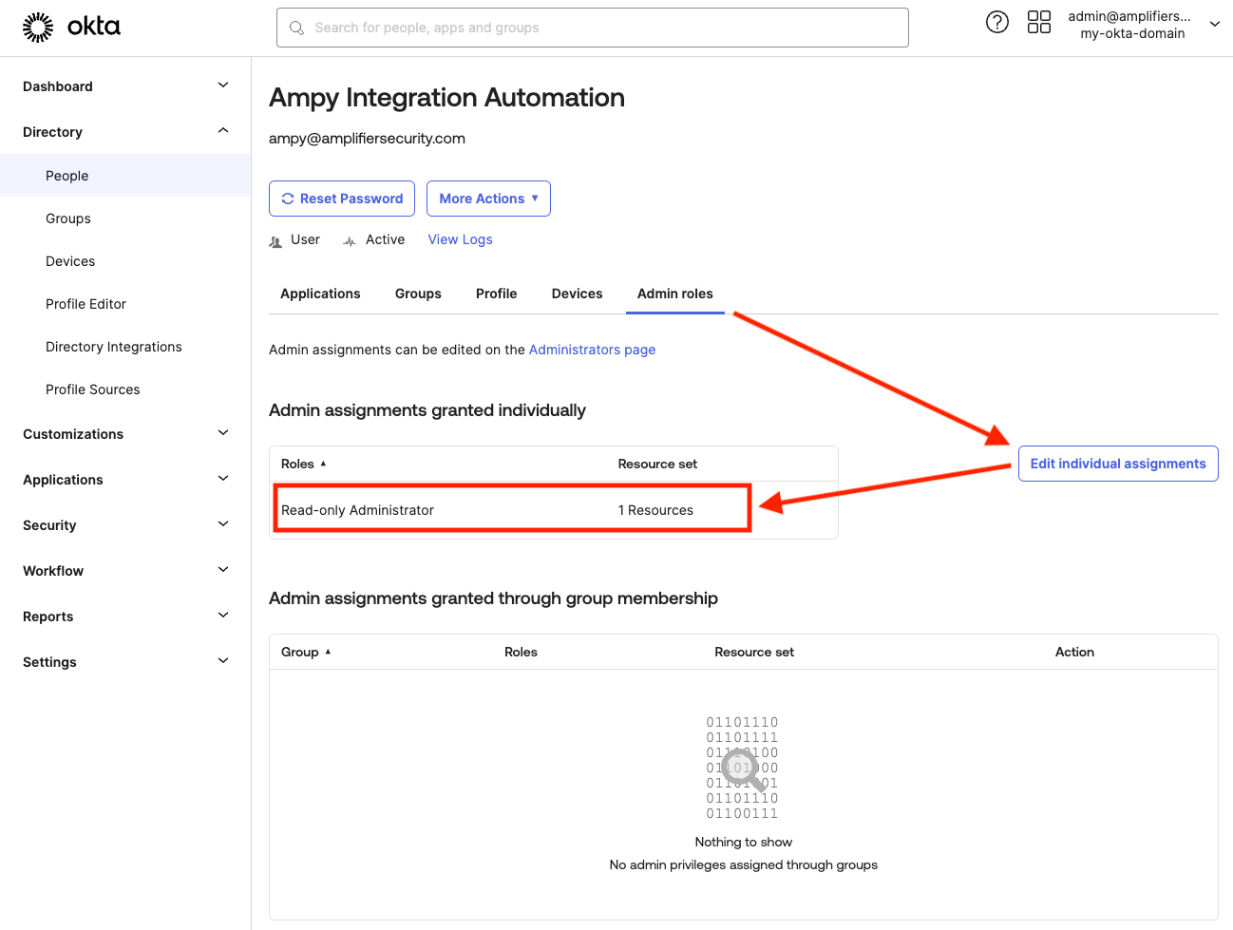Open the apps grid icon
This screenshot has height=930, width=1233.
[x=1039, y=22]
